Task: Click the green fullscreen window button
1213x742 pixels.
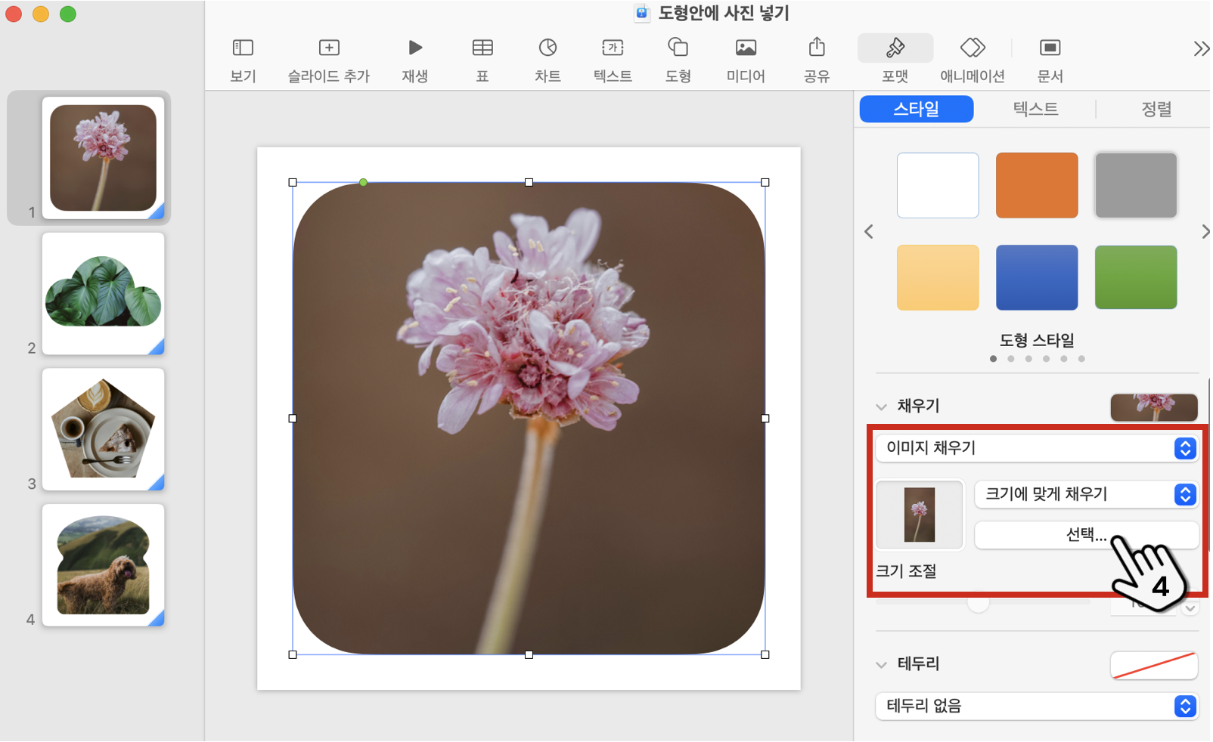Action: pyautogui.click(x=68, y=14)
